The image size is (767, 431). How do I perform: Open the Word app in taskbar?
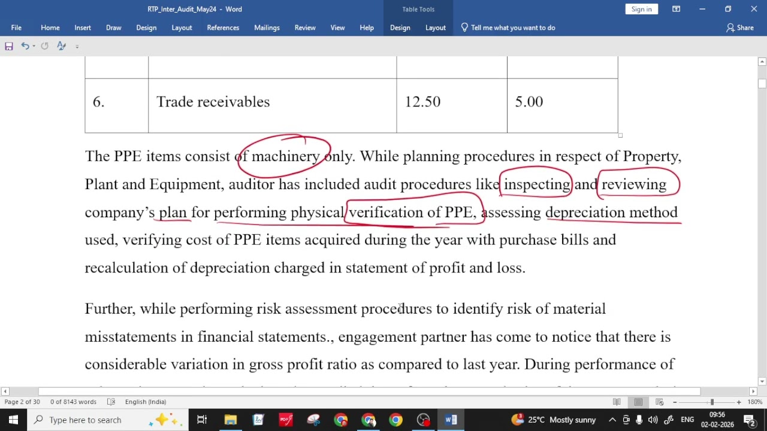pos(451,420)
